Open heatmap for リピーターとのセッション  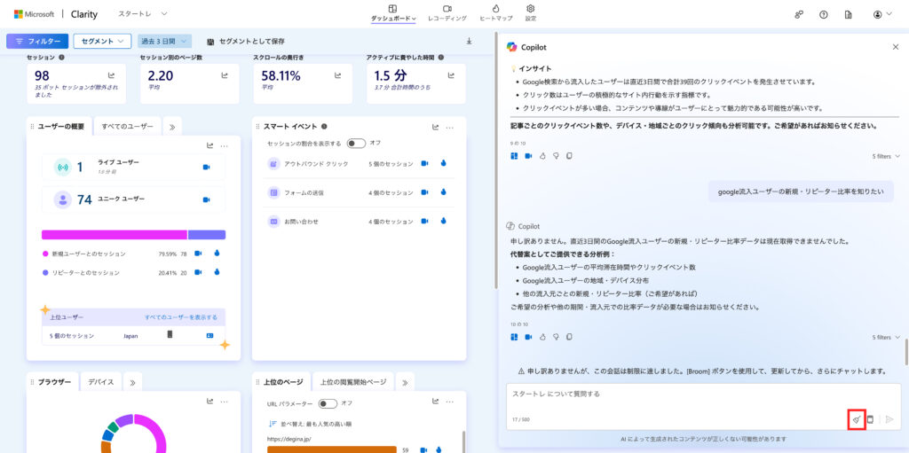(216, 273)
